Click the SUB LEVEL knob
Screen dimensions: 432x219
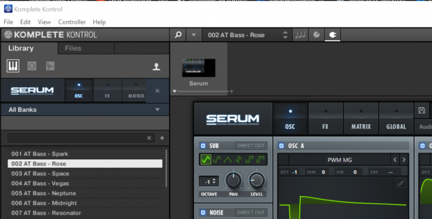point(256,181)
